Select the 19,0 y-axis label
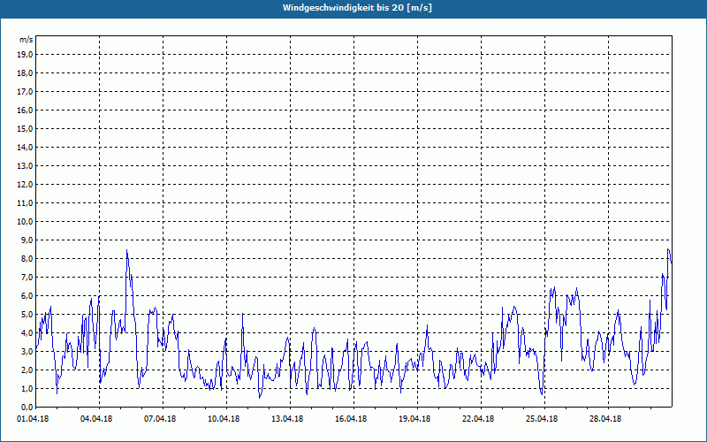This screenshot has height=442, width=707. [26, 55]
